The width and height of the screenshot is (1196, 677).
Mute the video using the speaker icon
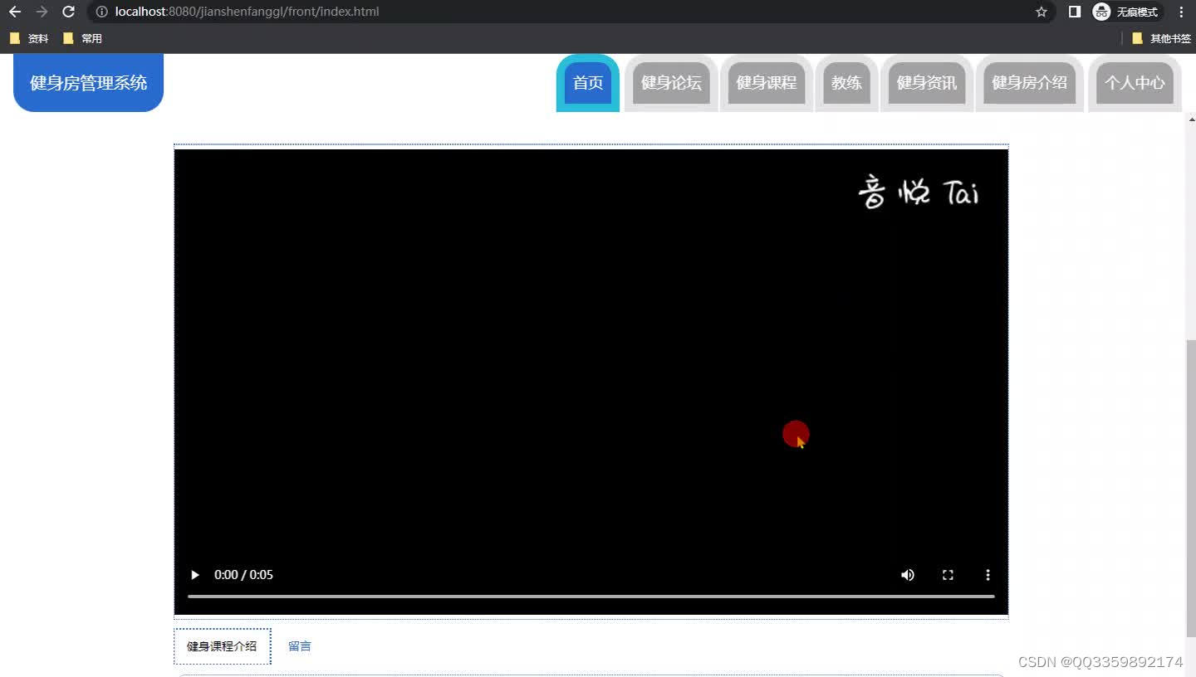(908, 575)
